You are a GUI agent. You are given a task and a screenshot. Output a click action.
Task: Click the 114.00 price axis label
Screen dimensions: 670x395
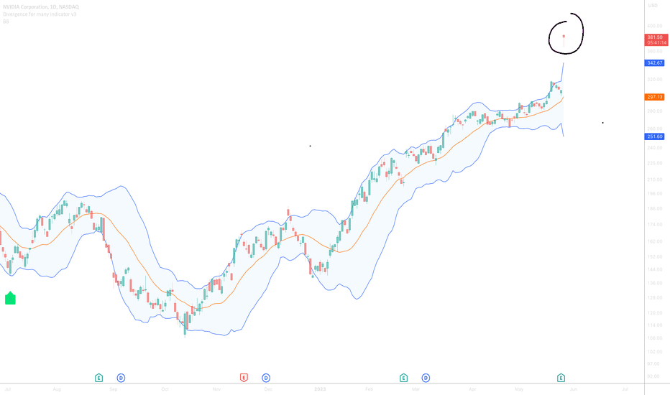(654, 325)
